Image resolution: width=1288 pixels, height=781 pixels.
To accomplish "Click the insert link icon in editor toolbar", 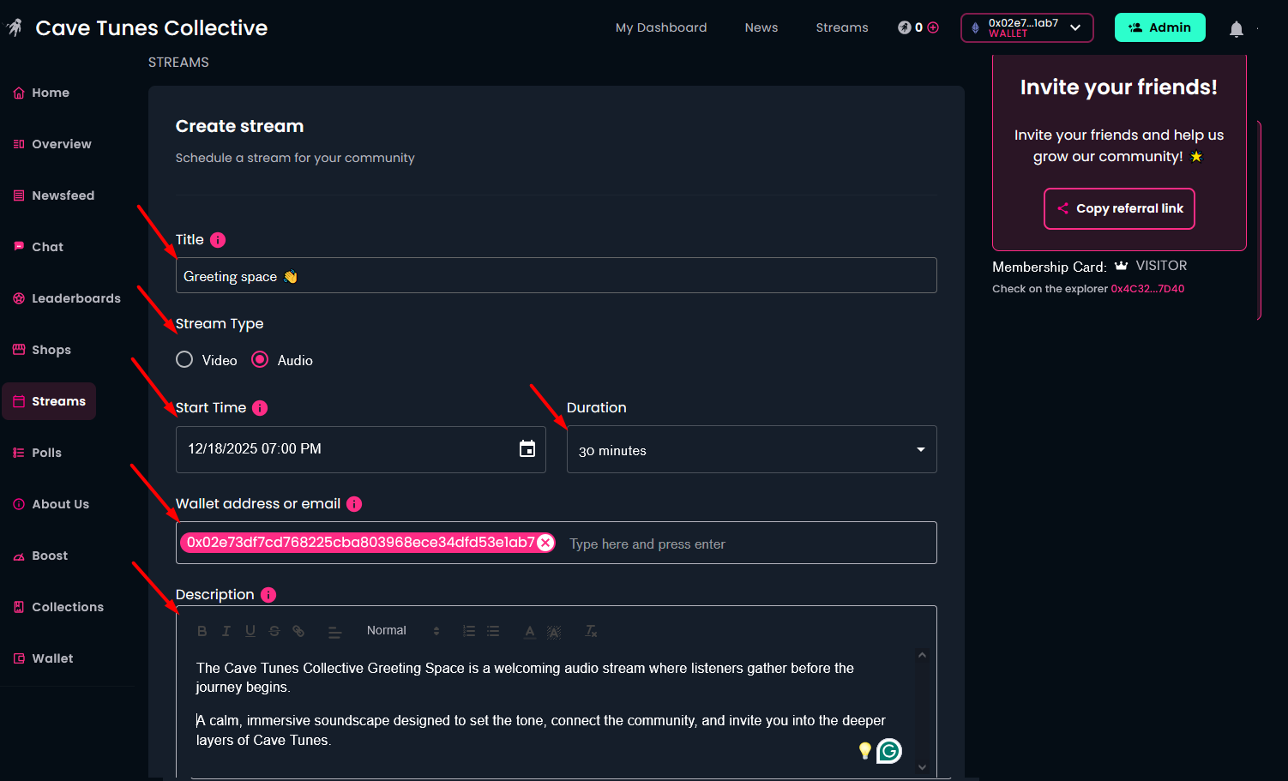I will coord(298,631).
